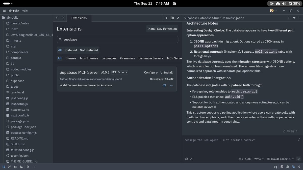Uninstall the Supabase MCP Server extension
The image size is (303, 170).
(x=166, y=72)
